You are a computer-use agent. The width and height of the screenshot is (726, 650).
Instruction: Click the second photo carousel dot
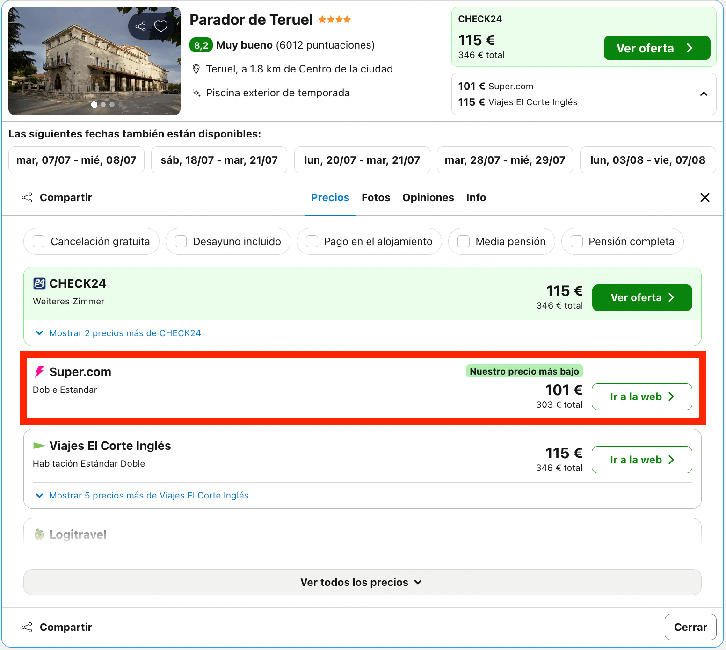coord(103,104)
